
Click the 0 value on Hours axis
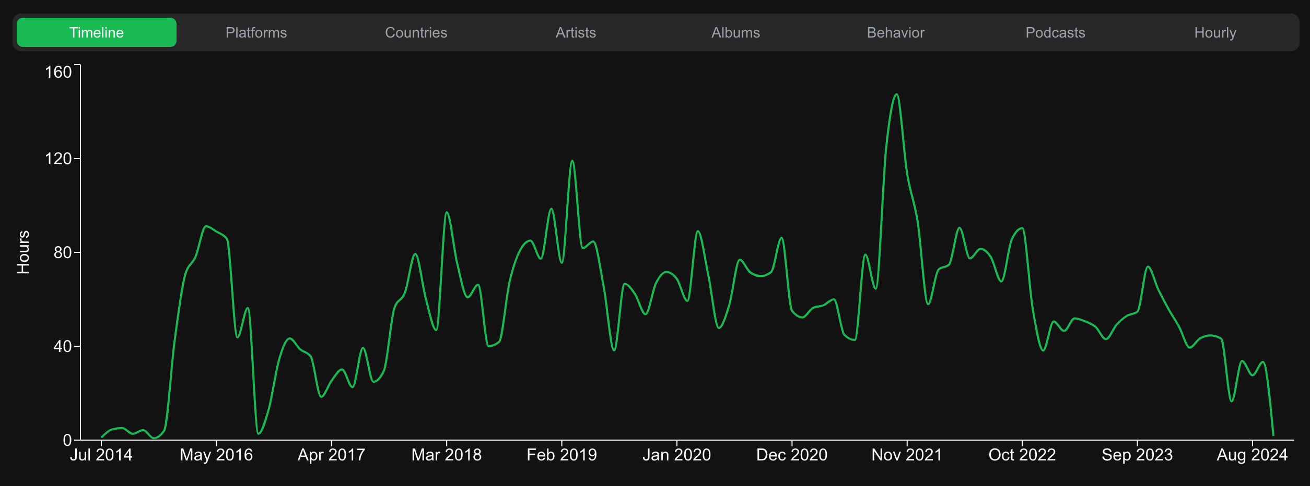pos(67,440)
